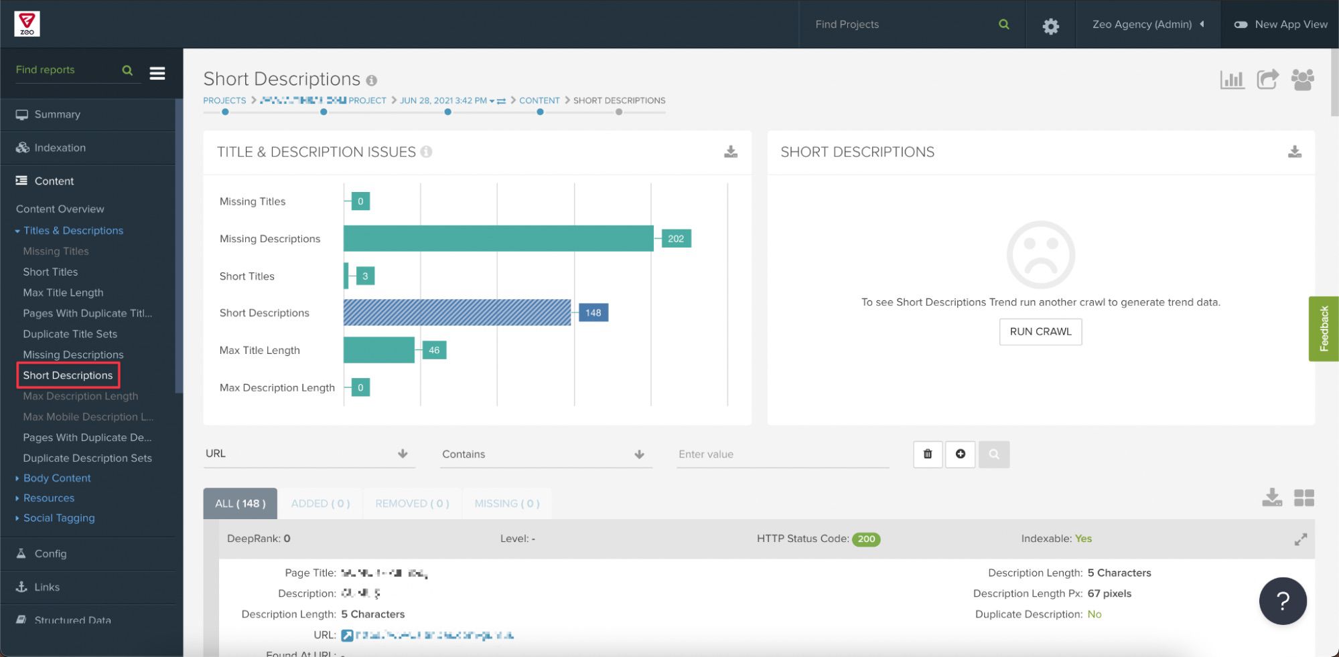1339x657 pixels.
Task: Click the striped Short Descriptions bar
Action: pyautogui.click(x=457, y=313)
